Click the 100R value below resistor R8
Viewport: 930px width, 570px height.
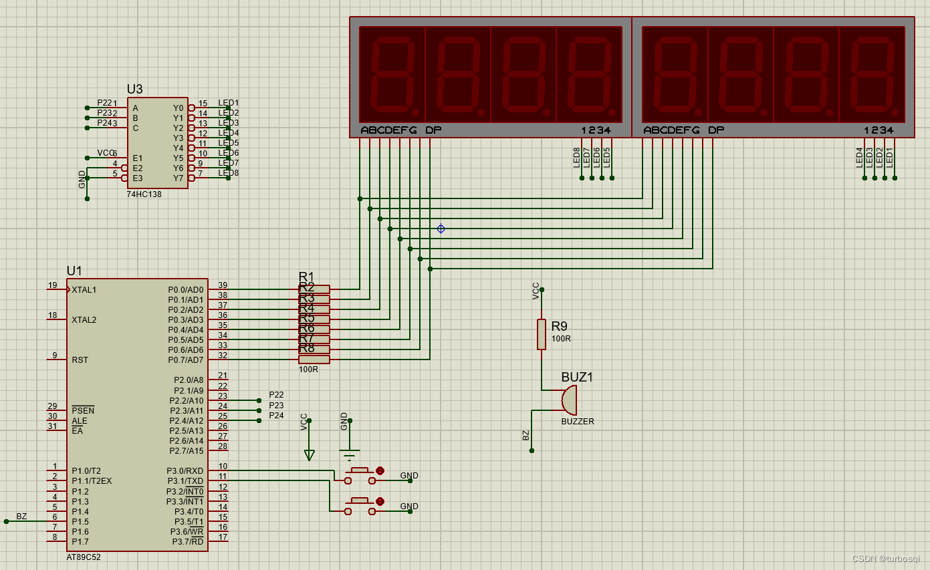(308, 369)
